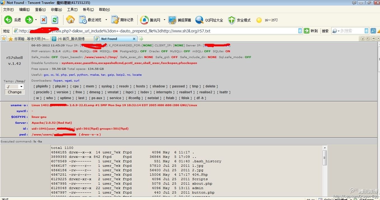Click 捕捉屏幕 screen capture tool
This screenshot has width=380, height=200.
pos(180,20)
